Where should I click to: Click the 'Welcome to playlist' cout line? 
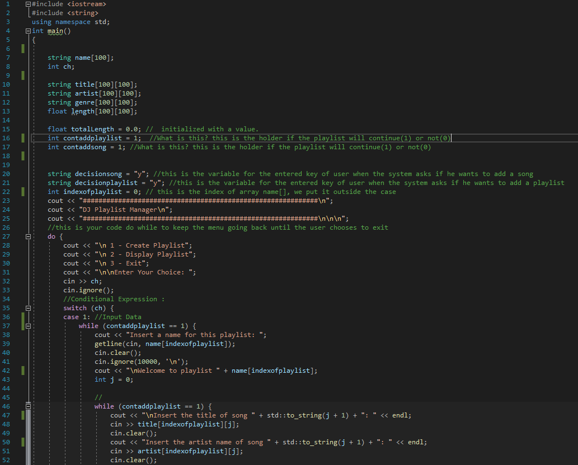[206, 371]
